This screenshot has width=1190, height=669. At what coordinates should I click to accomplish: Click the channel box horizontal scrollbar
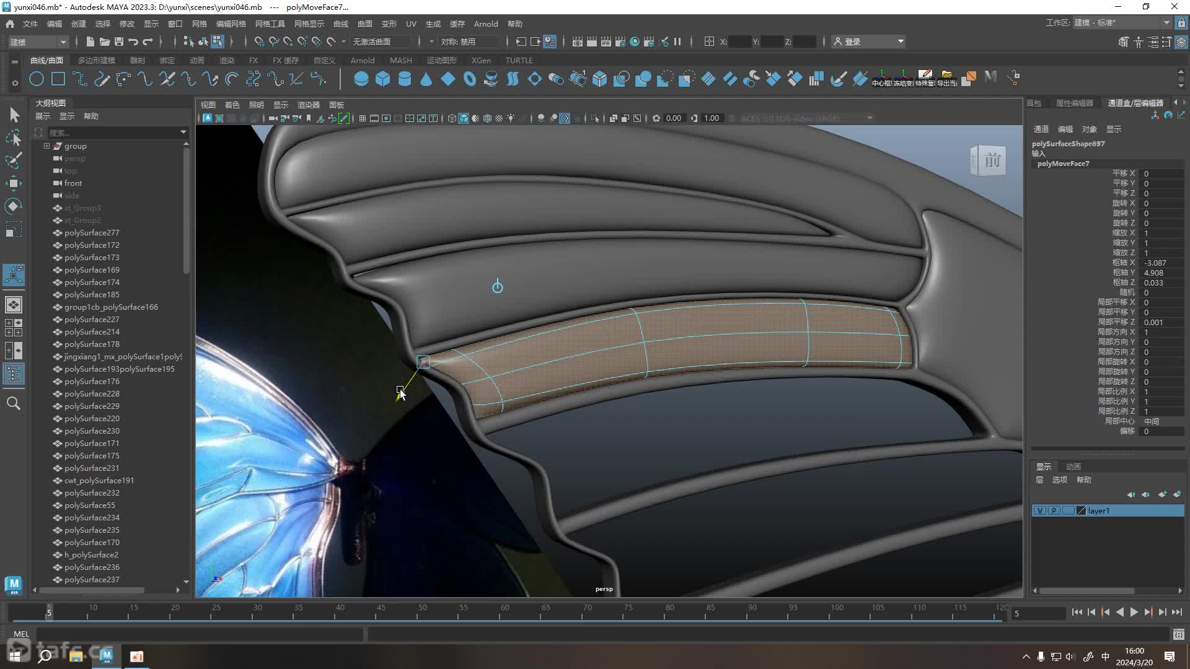tap(1087, 590)
